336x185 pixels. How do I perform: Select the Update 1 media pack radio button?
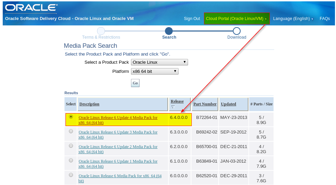(71, 160)
